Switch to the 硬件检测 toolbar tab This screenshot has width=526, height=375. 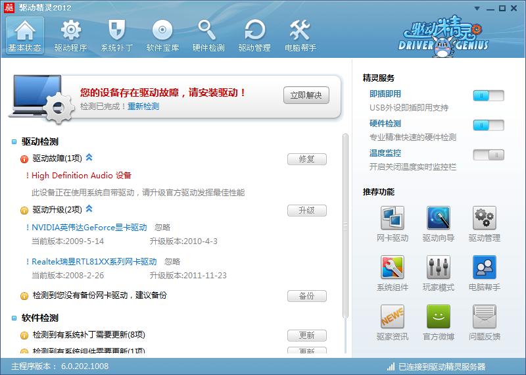coord(208,36)
